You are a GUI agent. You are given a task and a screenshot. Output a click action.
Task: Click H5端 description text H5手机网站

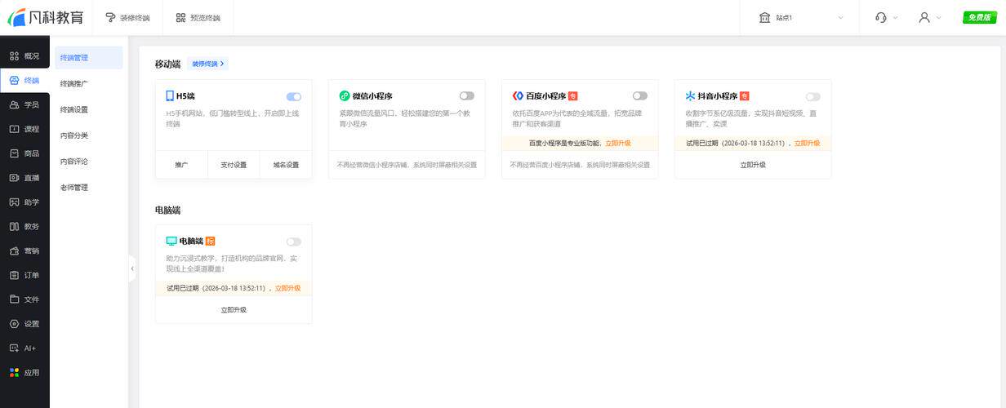(x=233, y=118)
